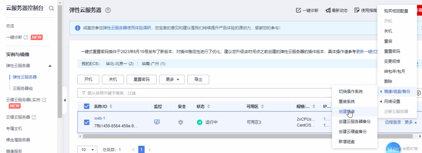Click the security shield icon for web-1
This screenshot has width=422, height=153.
point(181,122)
